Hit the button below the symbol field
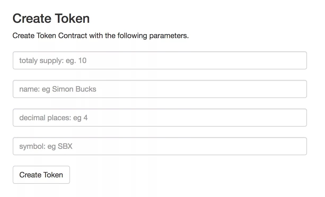Image resolution: width=325 pixels, height=197 pixels. point(41,175)
